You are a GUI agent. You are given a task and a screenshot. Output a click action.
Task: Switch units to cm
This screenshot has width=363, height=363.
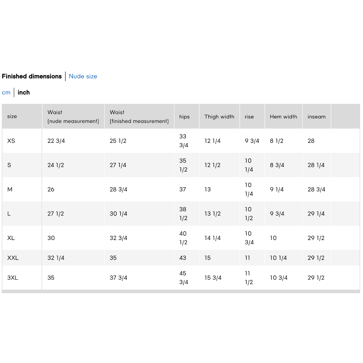[x=6, y=93]
